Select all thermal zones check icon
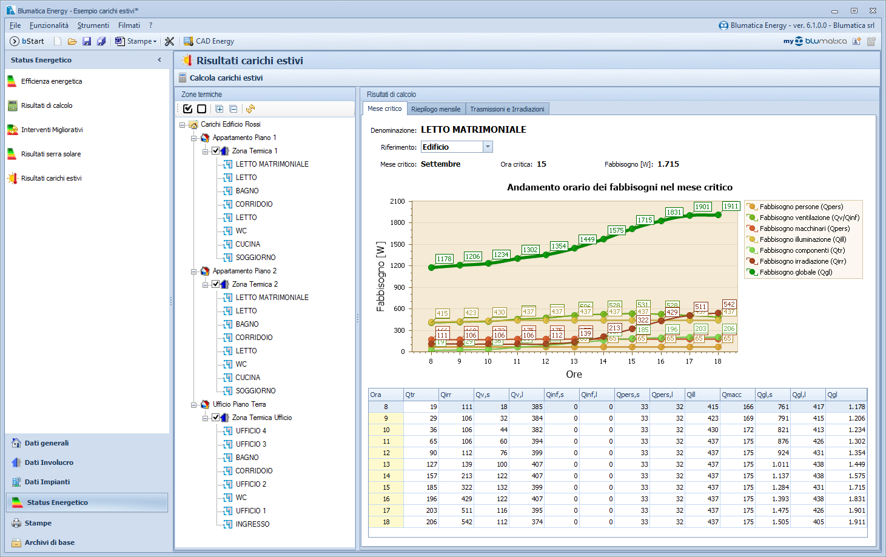The width and height of the screenshot is (886, 557). pyautogui.click(x=187, y=109)
